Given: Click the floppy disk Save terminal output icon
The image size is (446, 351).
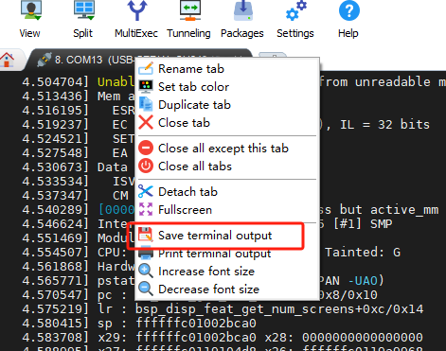Looking at the screenshot, I should (146, 235).
